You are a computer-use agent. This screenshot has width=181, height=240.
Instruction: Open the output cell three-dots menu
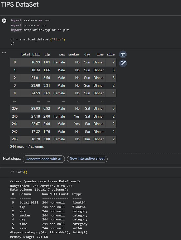[4, 53]
